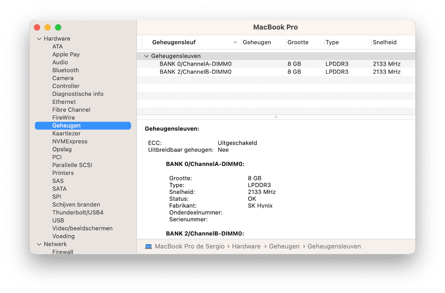
Task: Click the yellow minimize window button
Action: 48,27
